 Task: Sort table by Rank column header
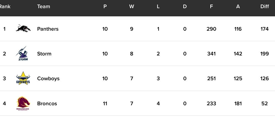(5, 6)
